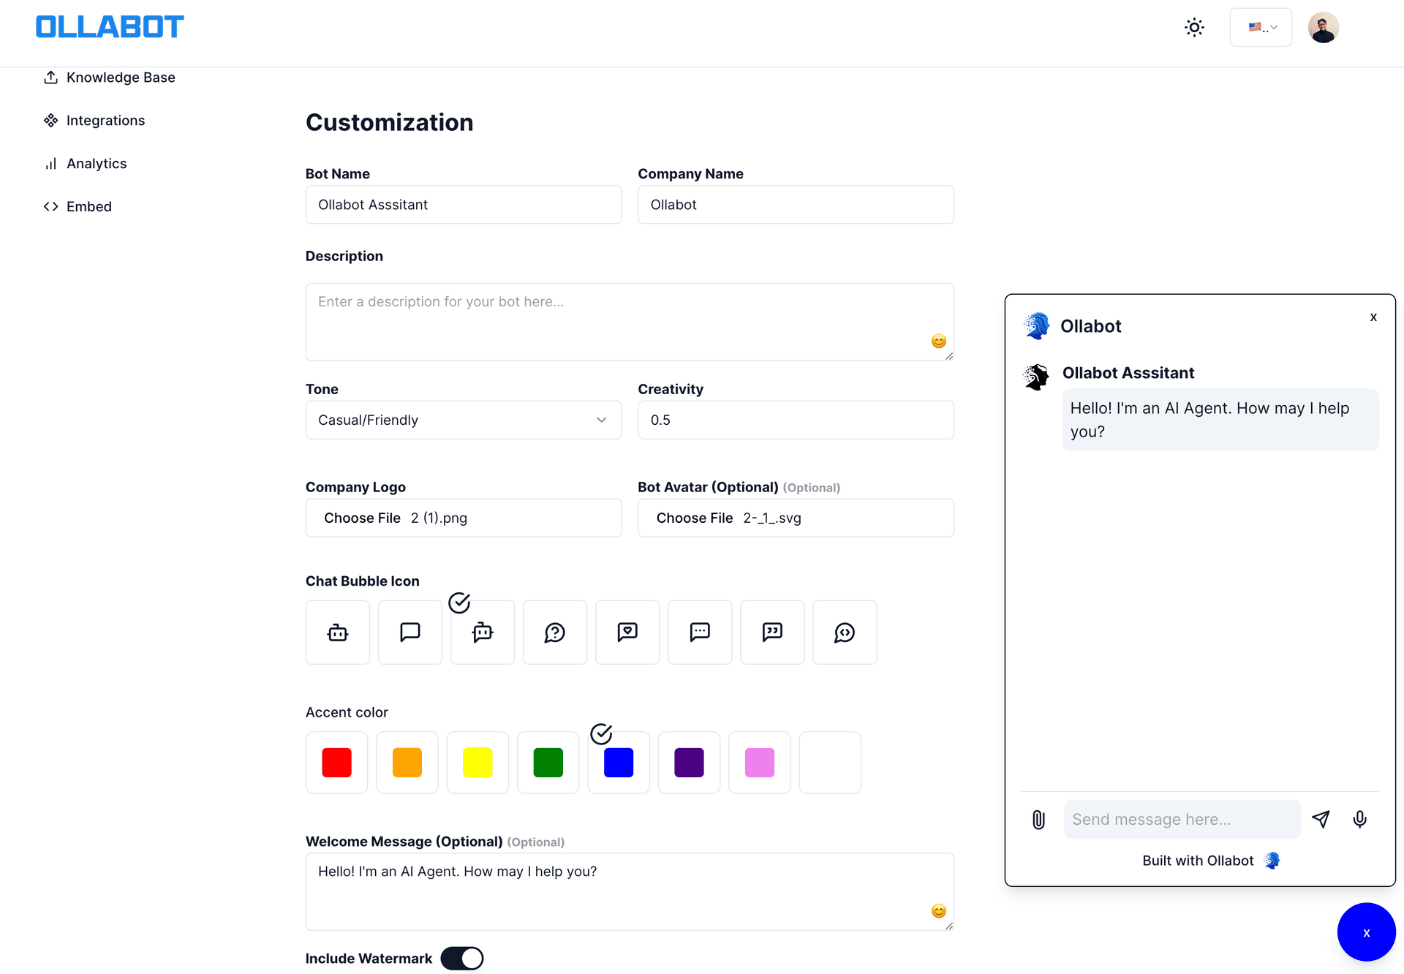
Task: Pick the orange accent color
Action: click(407, 763)
